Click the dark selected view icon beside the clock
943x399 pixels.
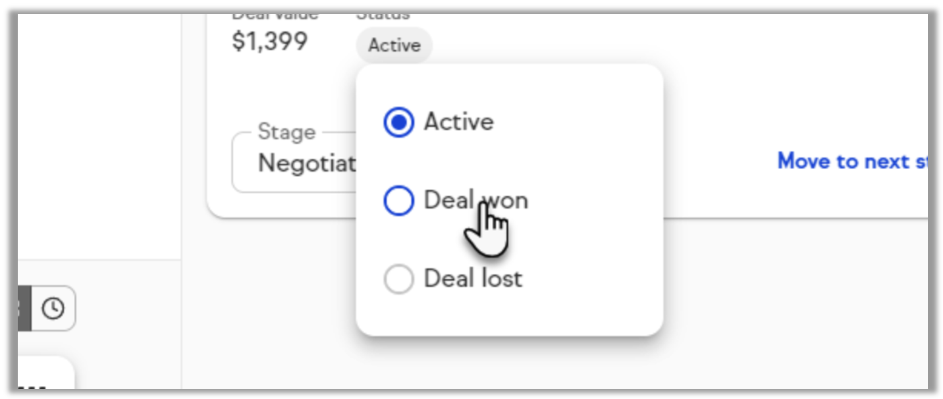click(24, 308)
